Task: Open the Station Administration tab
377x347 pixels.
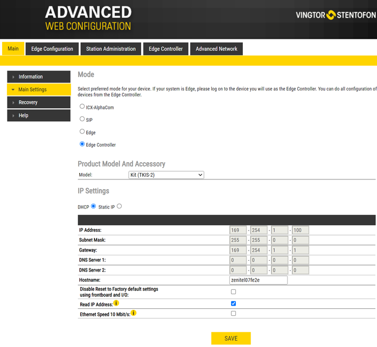Action: point(111,49)
